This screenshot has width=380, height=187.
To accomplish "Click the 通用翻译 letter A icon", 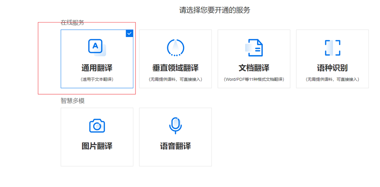I will pos(97,47).
